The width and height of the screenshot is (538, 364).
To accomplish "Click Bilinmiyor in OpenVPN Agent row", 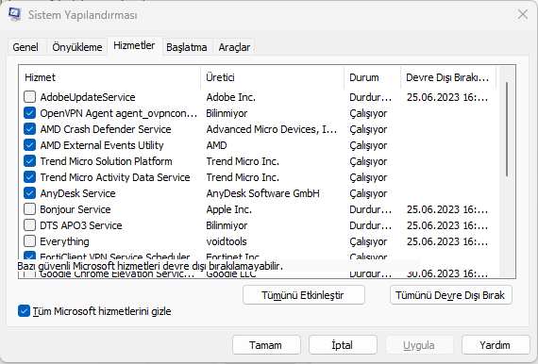I will [x=227, y=113].
